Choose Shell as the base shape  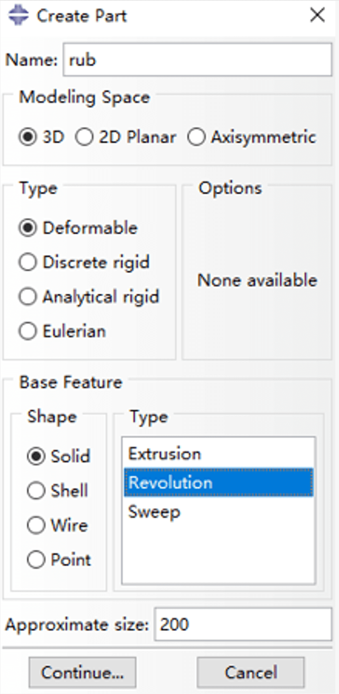coord(36,491)
